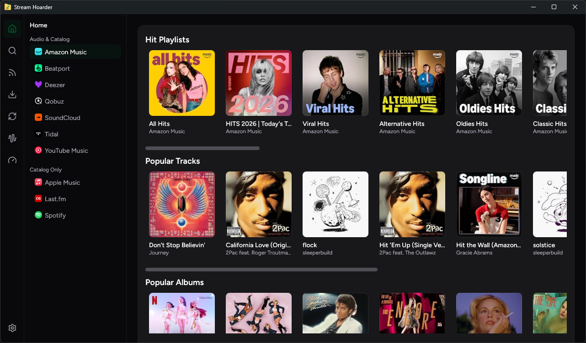Click the Tidal service icon
The width and height of the screenshot is (586, 343).
(x=38, y=134)
